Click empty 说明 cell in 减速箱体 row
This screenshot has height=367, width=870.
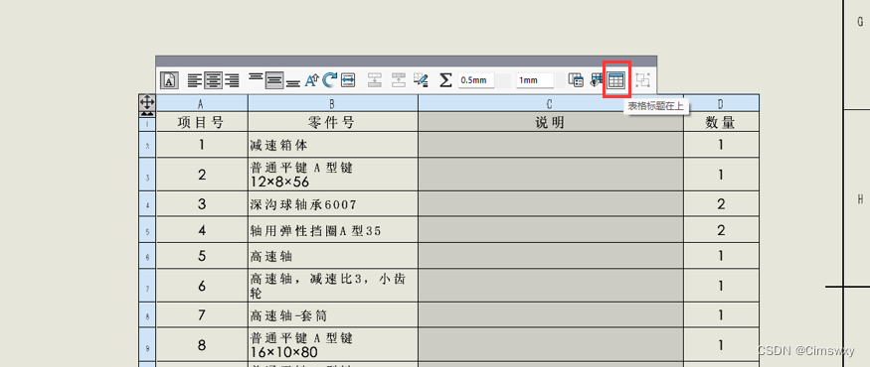551,145
